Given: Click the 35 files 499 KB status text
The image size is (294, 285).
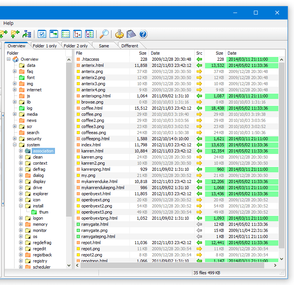Looking at the screenshot, I should coord(207,273).
